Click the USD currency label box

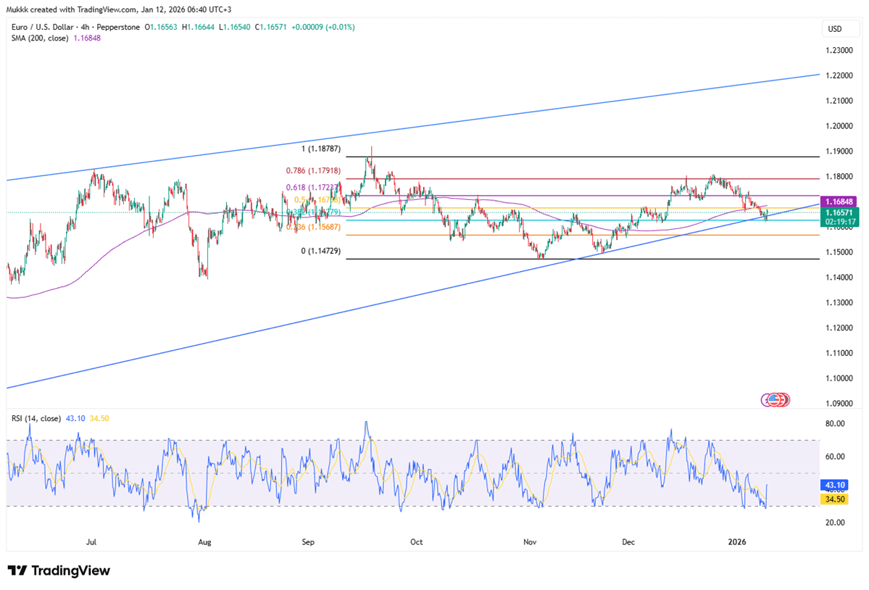coord(836,29)
